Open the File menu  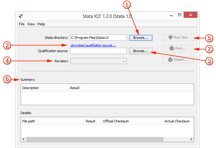coord(22,24)
